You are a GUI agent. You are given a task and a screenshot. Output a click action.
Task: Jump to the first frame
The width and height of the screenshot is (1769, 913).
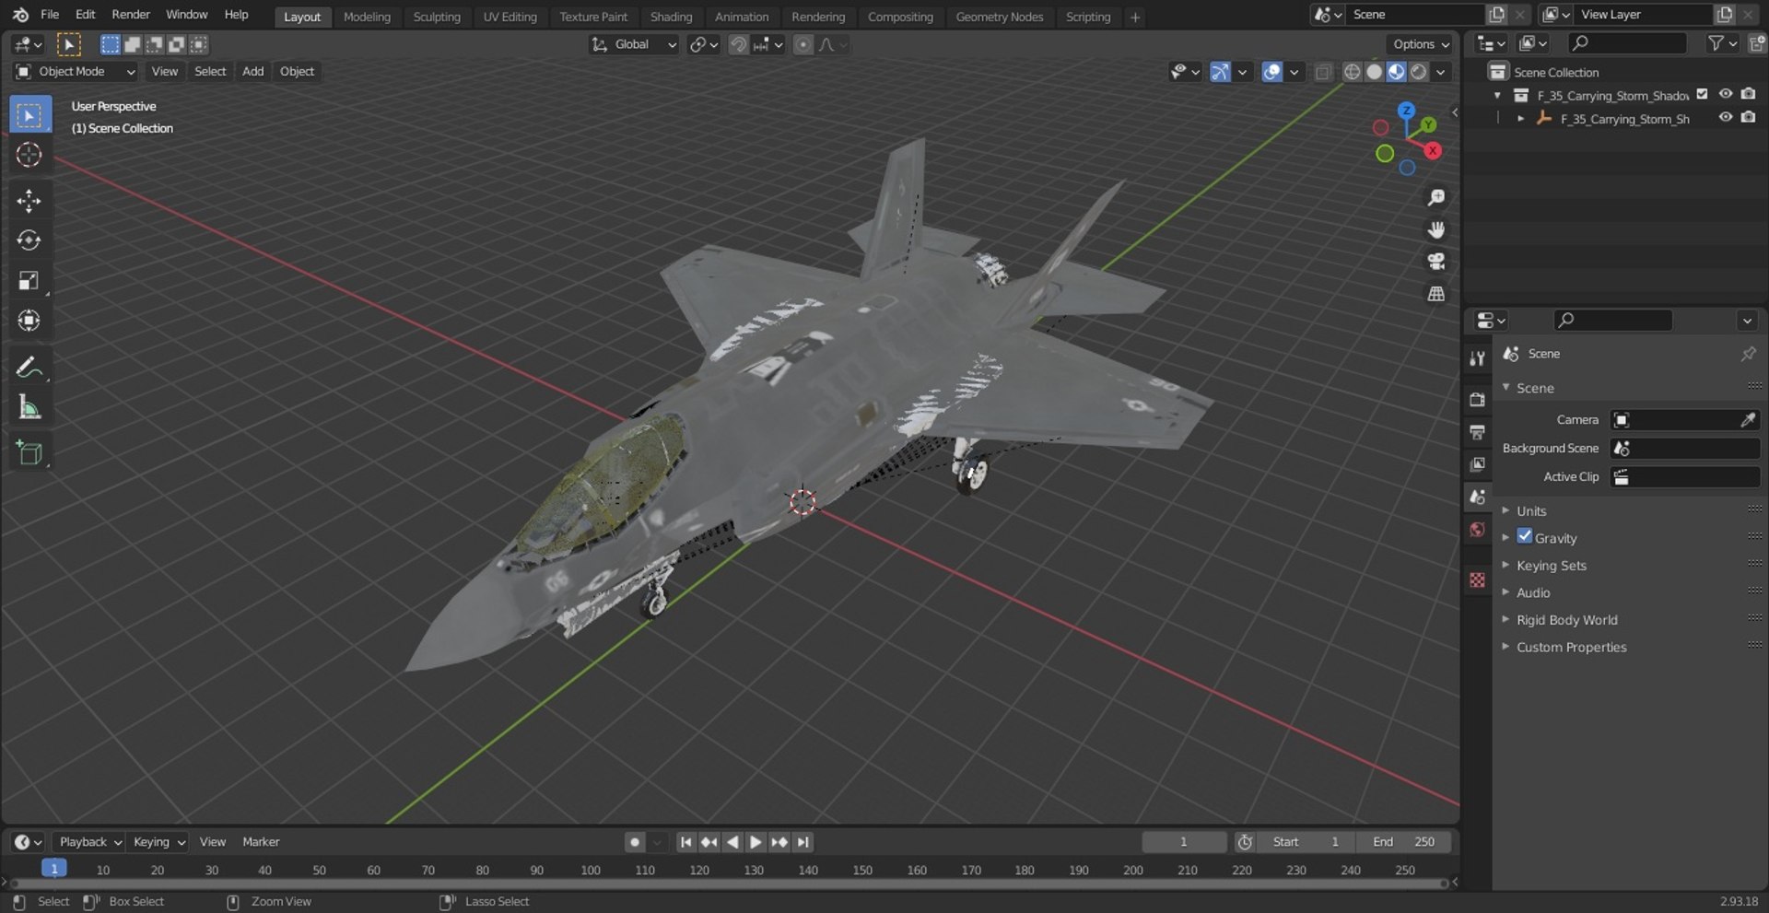685,842
